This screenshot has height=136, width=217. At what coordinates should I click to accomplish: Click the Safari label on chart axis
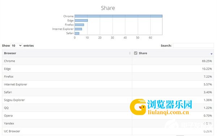(x=70, y=33)
